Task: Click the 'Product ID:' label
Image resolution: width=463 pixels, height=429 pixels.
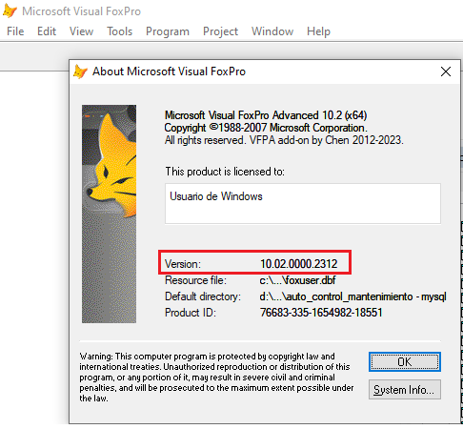Action: 191,313
